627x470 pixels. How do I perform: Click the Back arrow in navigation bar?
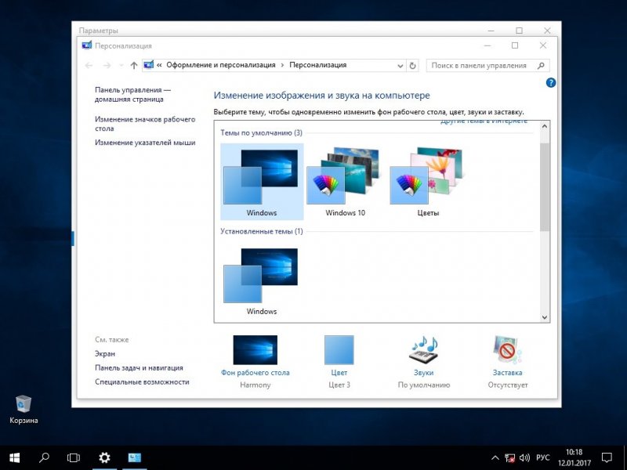point(89,66)
